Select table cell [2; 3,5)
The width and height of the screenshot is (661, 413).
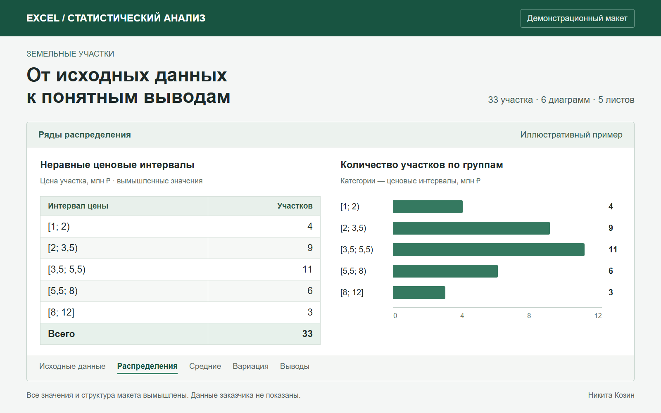tap(124, 248)
